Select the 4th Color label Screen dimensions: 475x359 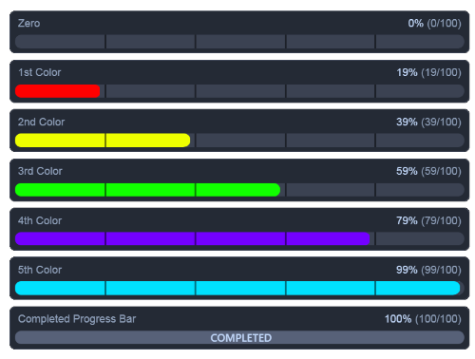40,220
